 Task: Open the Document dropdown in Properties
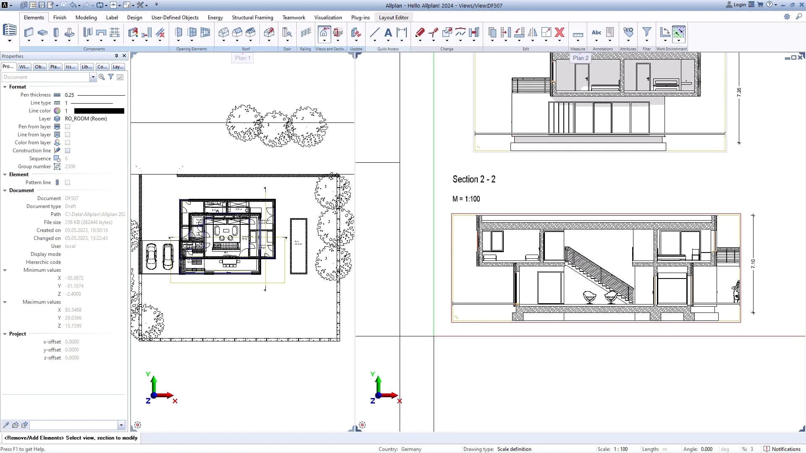point(93,77)
